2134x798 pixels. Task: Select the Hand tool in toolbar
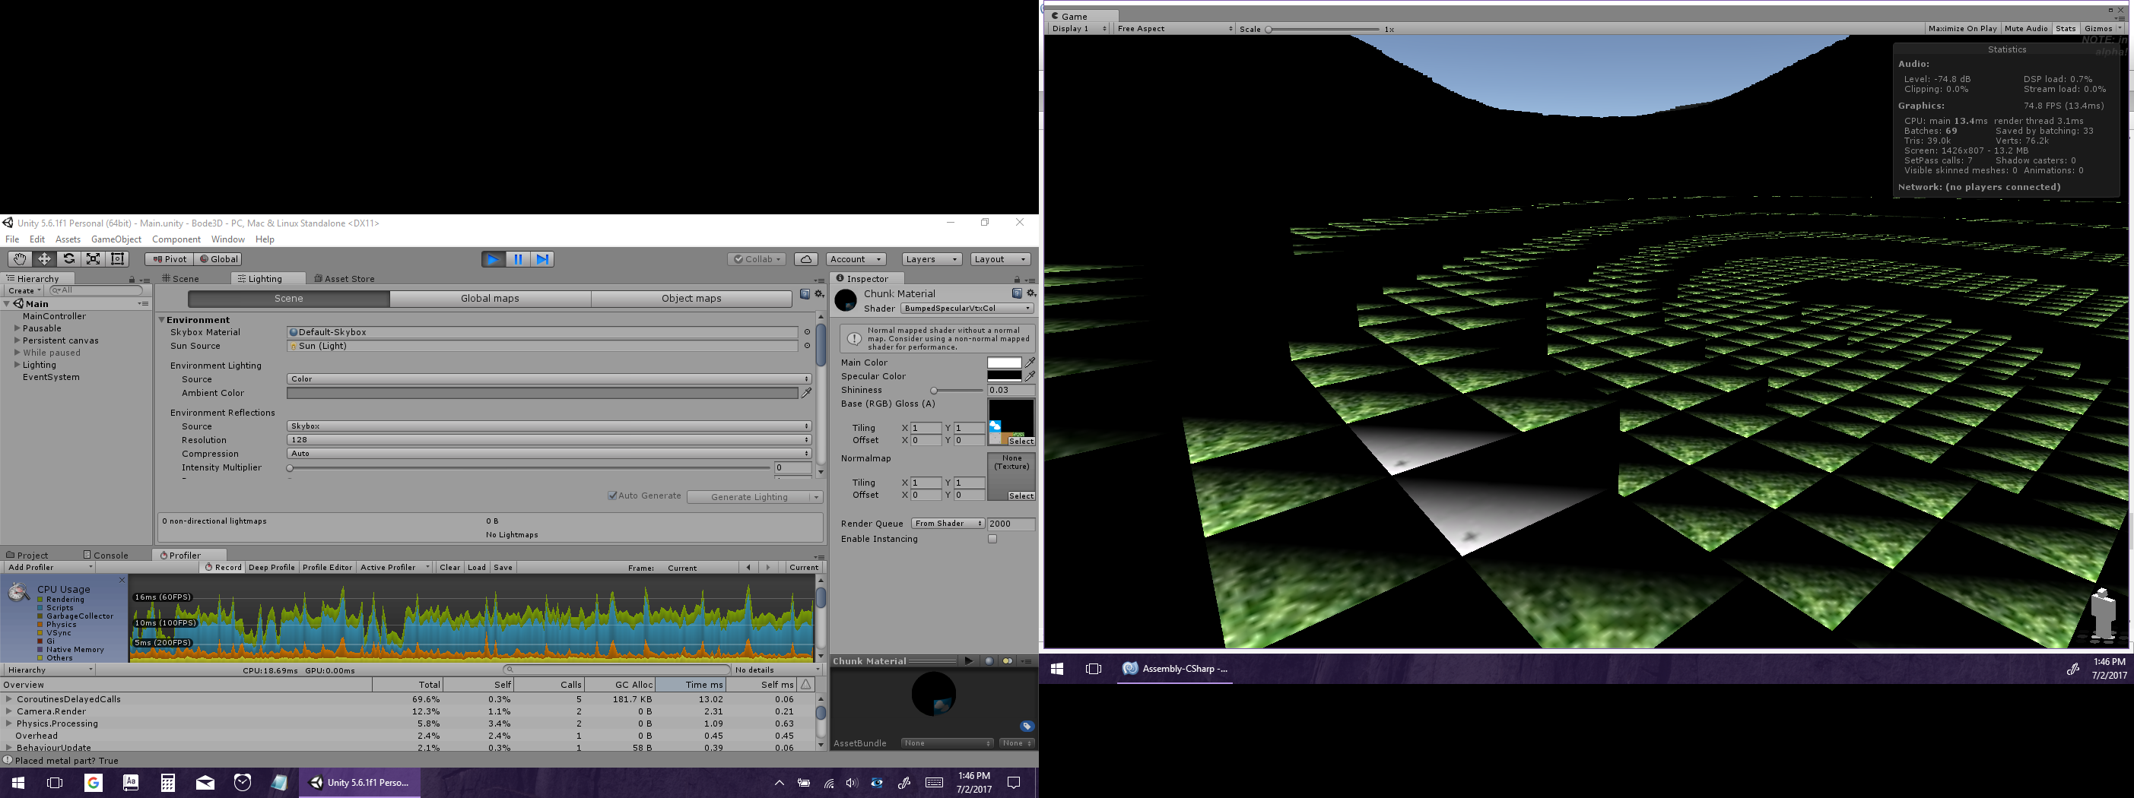19,259
